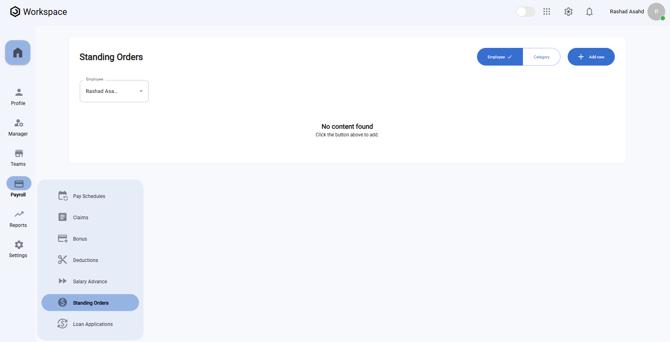Select the Employee view toggle
Image resolution: width=670 pixels, height=342 pixels.
(500, 57)
